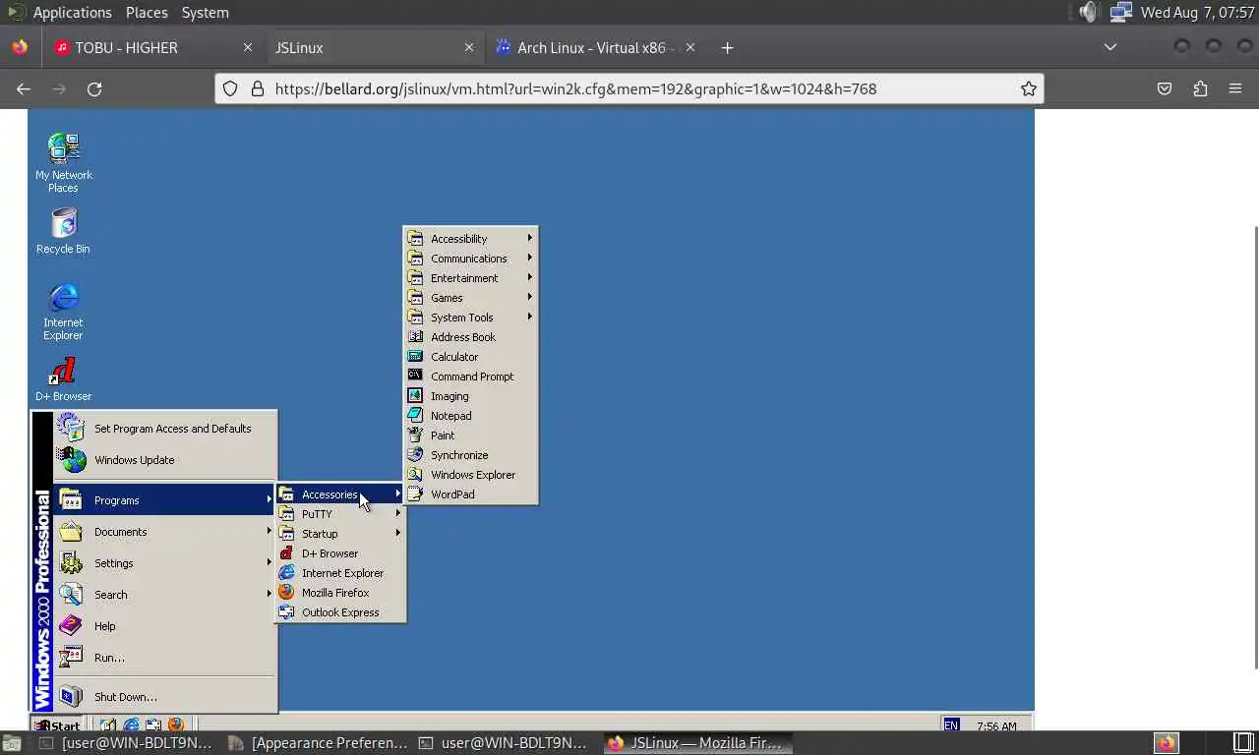Open Settings submenu in the Start menu

click(165, 563)
